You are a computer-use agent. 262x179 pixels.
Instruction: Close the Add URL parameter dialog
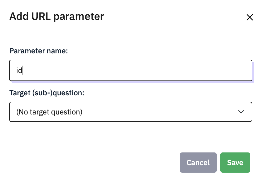tap(250, 18)
